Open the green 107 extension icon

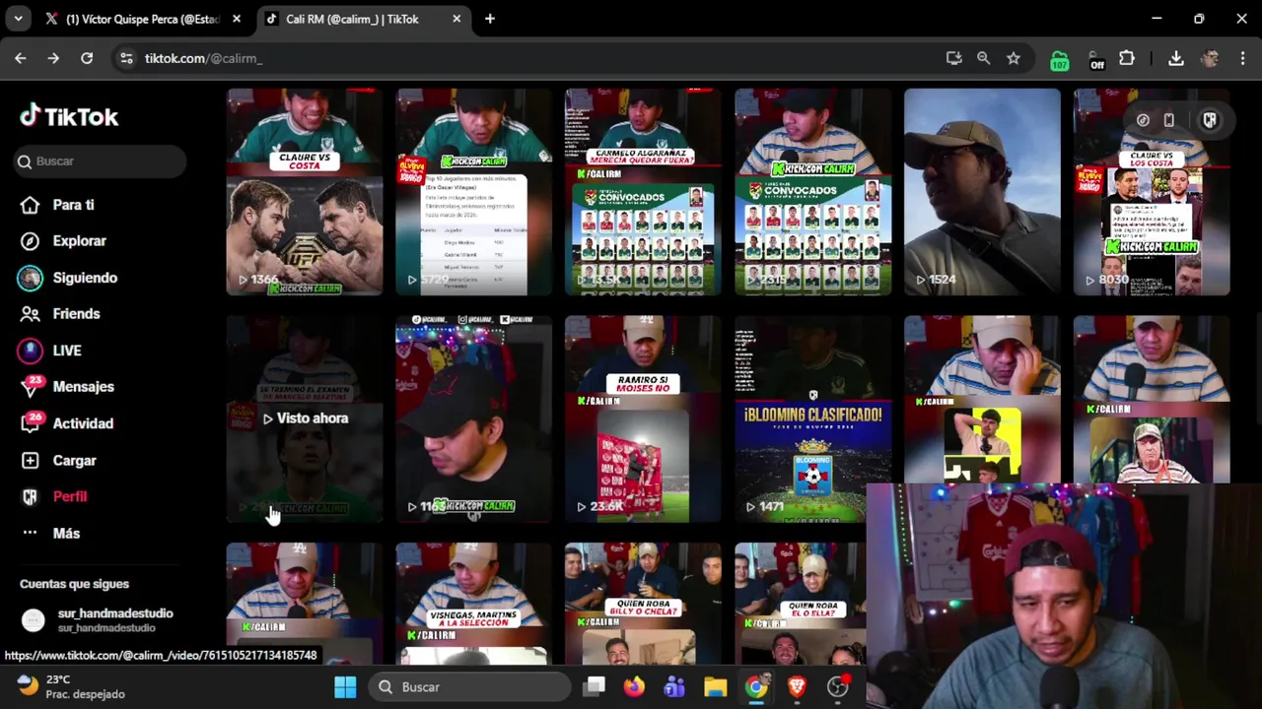coord(1059,59)
